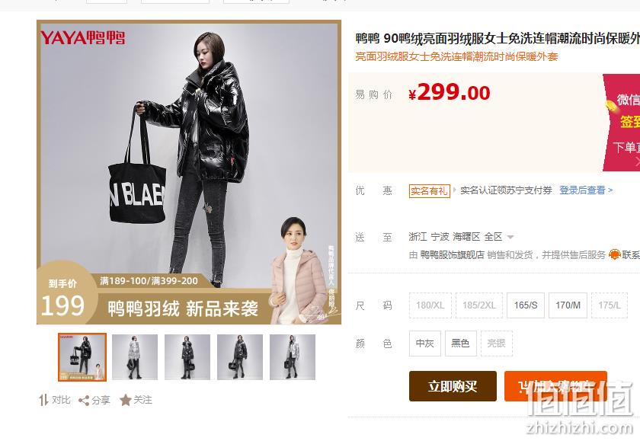Select color 中灰
This screenshot has width=640, height=441.
tap(425, 344)
